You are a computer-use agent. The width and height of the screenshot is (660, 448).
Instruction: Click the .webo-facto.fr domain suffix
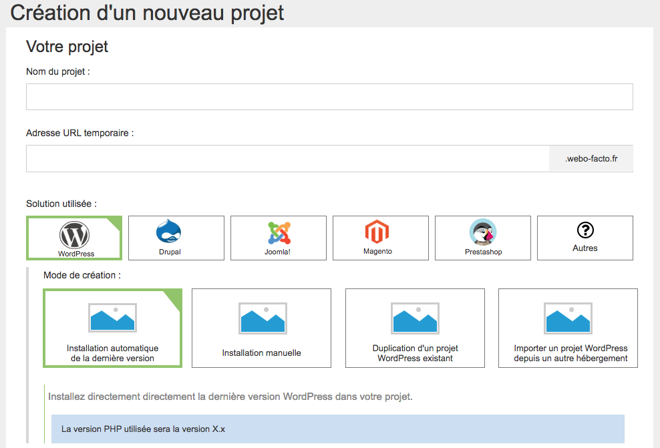pos(591,159)
